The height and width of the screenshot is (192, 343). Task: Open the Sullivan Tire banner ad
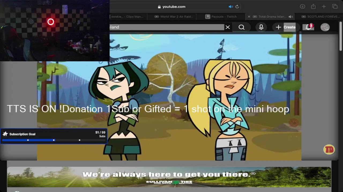click(169, 177)
